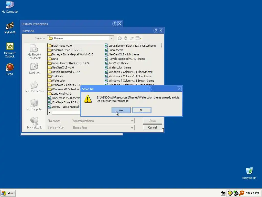
Task: Select Luna Element Black v5.1 + CSS folder
Action: [x=69, y=63]
